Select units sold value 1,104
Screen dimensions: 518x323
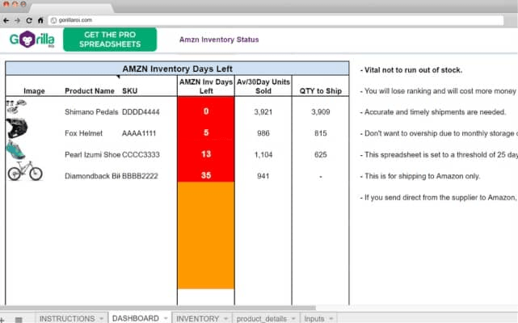(263, 154)
